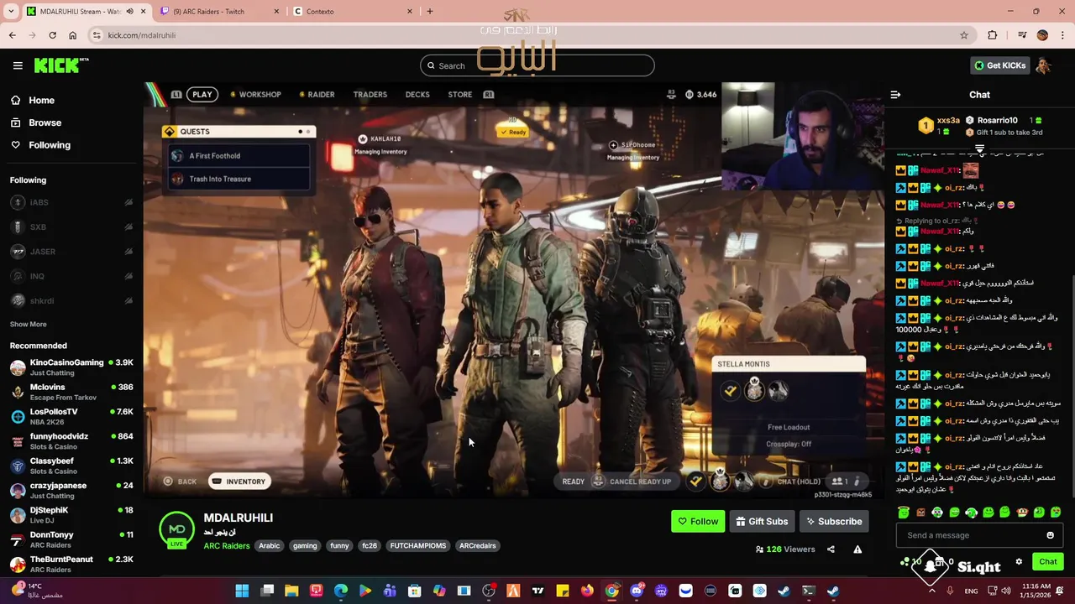Open the taskbar weather widget
The height and width of the screenshot is (604, 1075).
38,591
